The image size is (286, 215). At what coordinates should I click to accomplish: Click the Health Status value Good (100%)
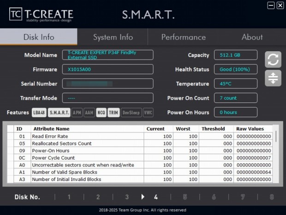[x=236, y=69]
